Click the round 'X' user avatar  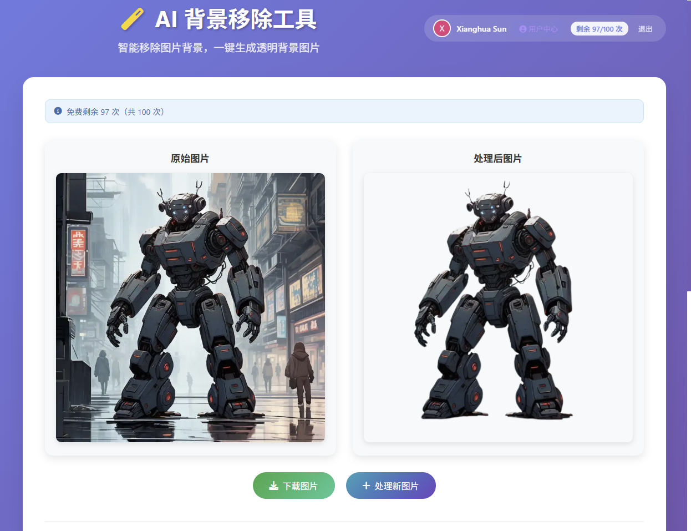pos(441,28)
